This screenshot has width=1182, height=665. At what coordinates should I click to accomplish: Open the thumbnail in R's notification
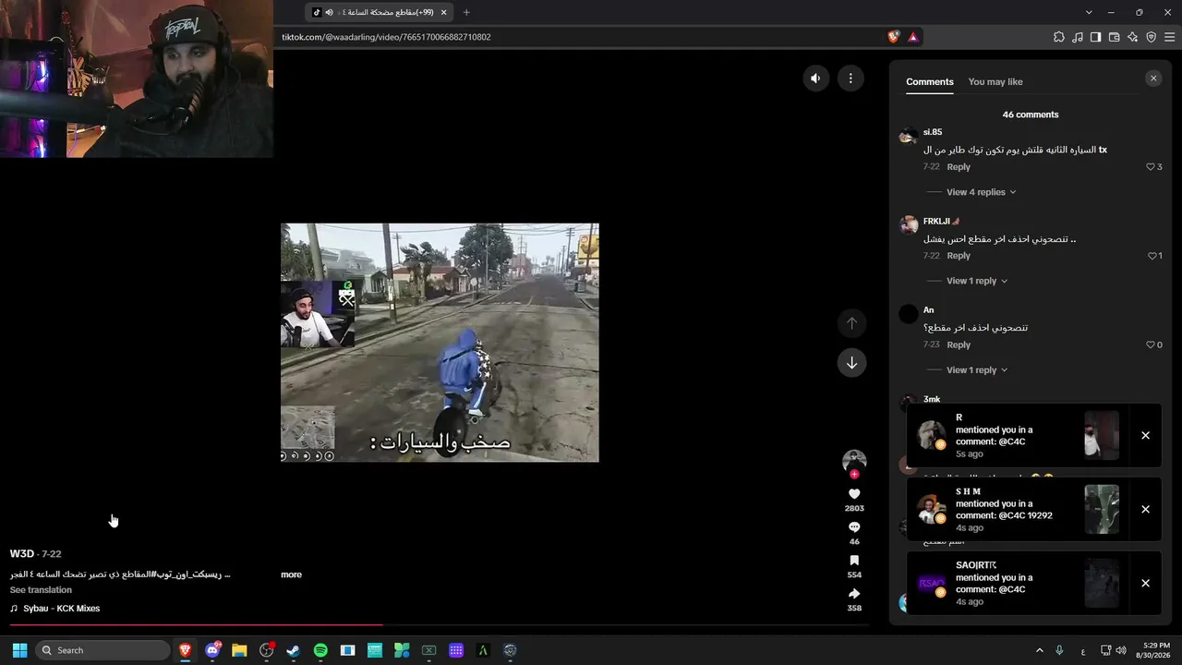click(1102, 436)
